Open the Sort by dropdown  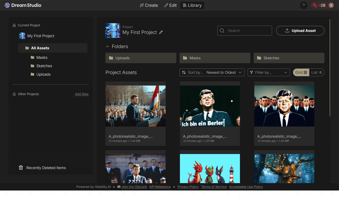tap(212, 73)
